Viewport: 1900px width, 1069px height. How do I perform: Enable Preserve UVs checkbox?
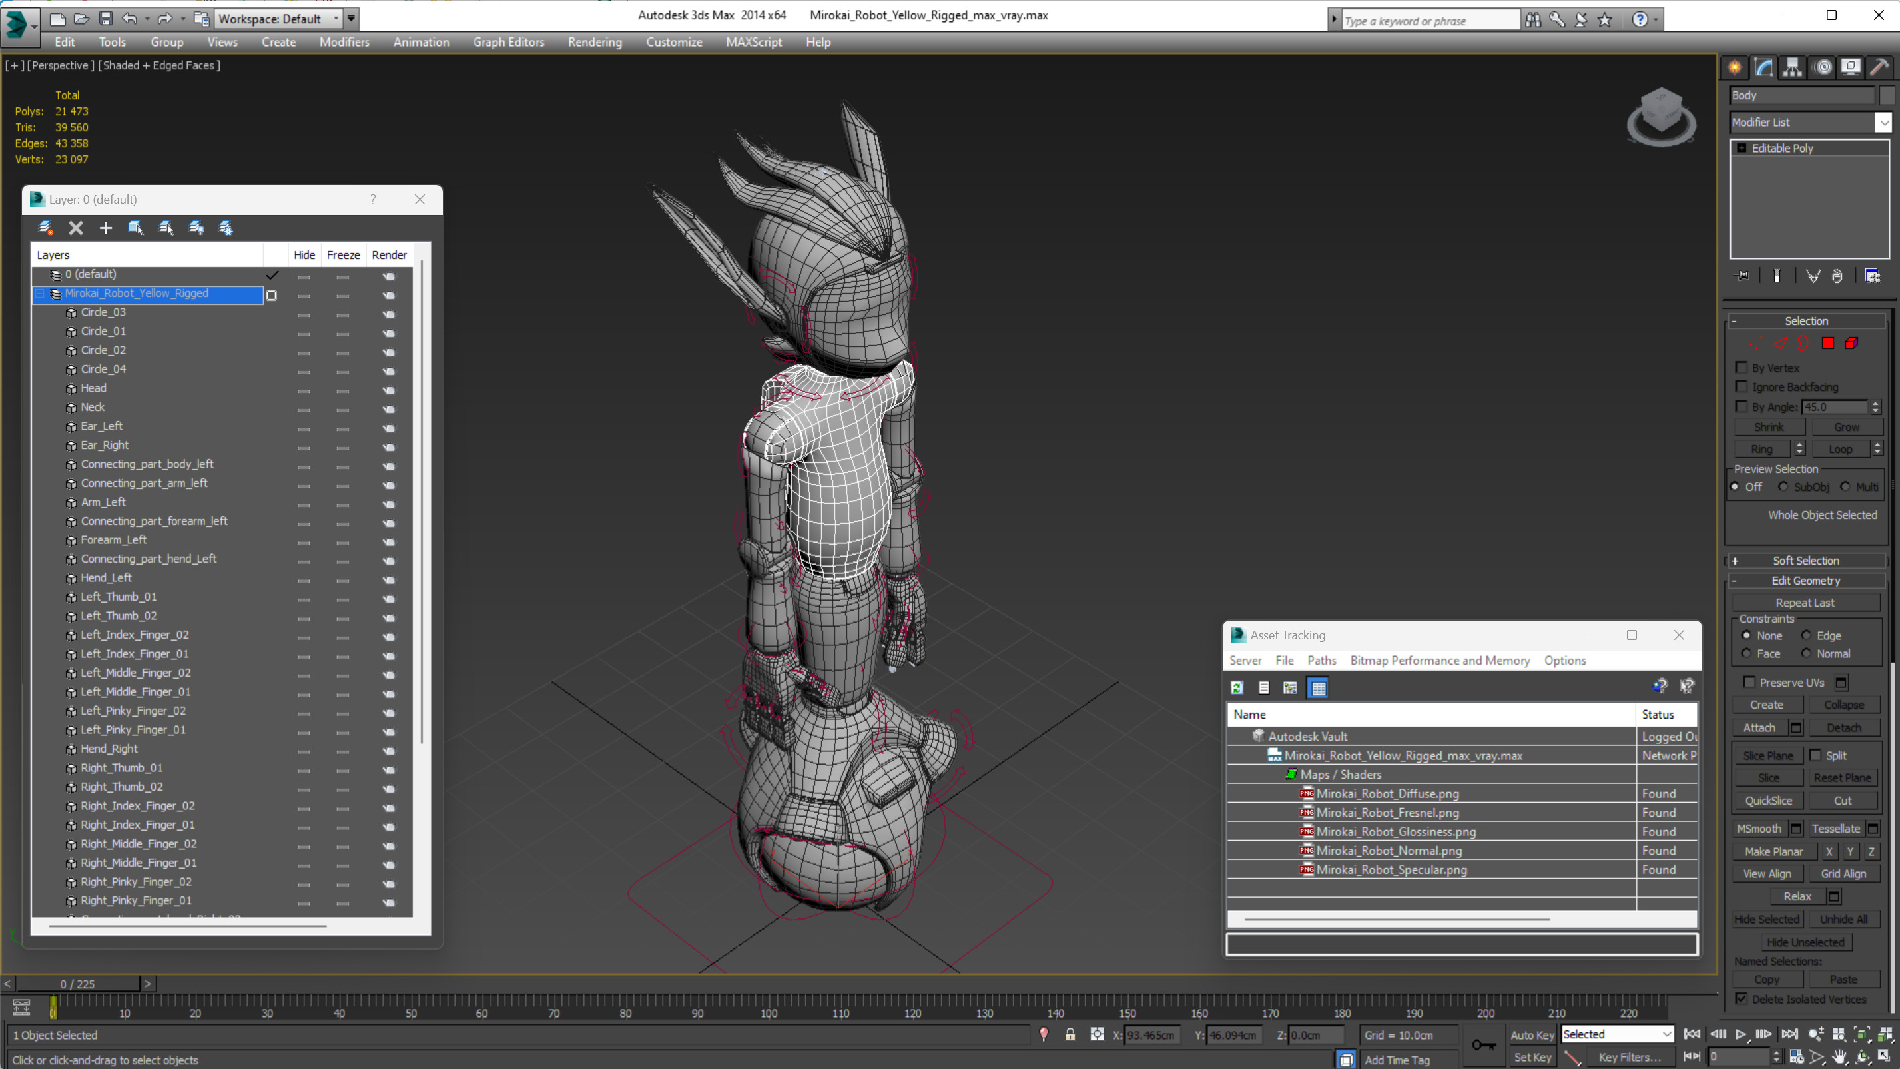click(x=1749, y=683)
